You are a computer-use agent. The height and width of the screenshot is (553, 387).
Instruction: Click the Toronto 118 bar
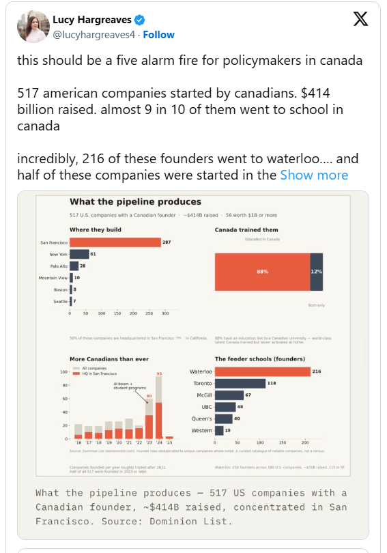[240, 384]
